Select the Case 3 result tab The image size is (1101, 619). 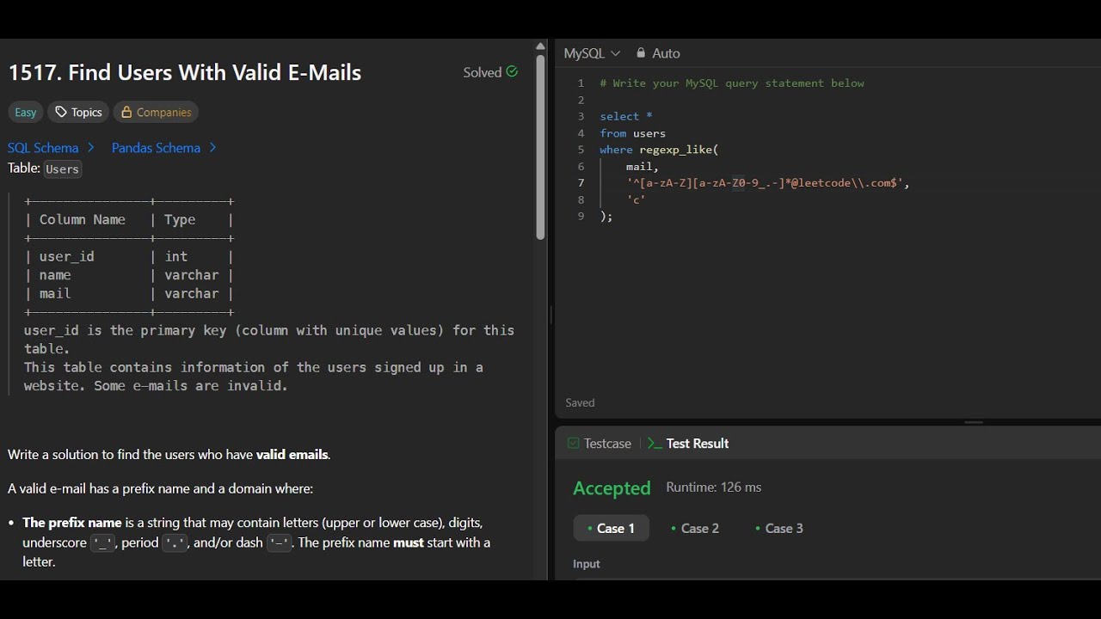pyautogui.click(x=779, y=528)
